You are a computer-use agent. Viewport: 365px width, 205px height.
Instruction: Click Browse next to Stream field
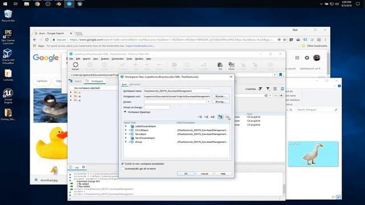[221, 102]
